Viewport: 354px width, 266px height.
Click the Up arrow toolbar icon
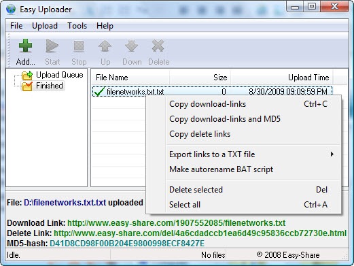click(x=105, y=46)
